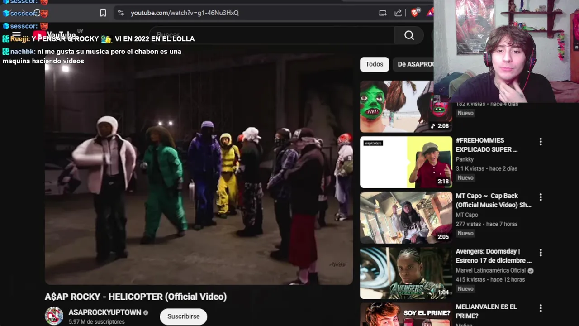Open #FREEHOMMIES EXPLICADO SUPER title link
The height and width of the screenshot is (326, 579).
click(487, 145)
